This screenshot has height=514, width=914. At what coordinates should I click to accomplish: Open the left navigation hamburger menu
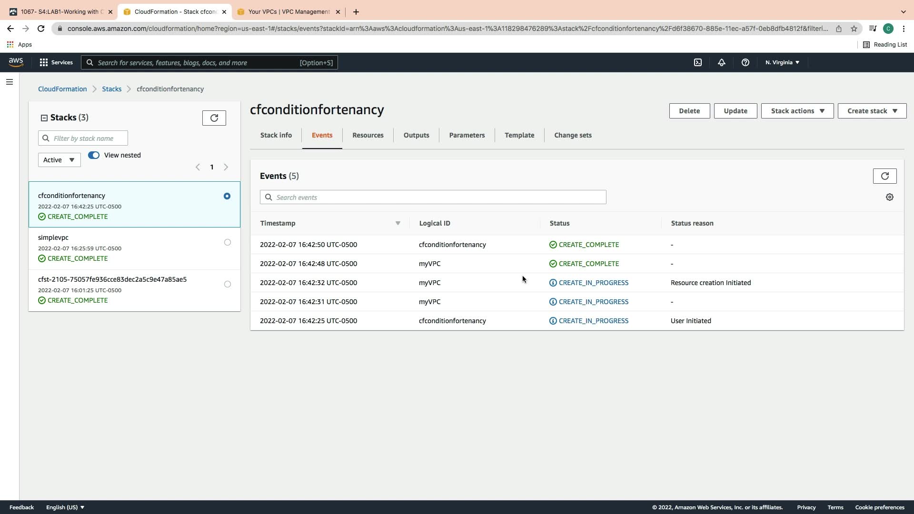click(x=9, y=82)
